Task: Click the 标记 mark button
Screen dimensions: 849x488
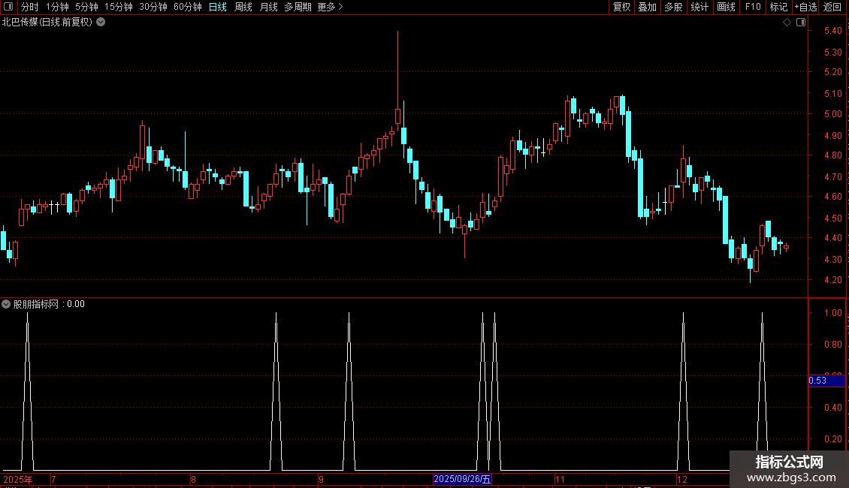Action: (x=778, y=7)
